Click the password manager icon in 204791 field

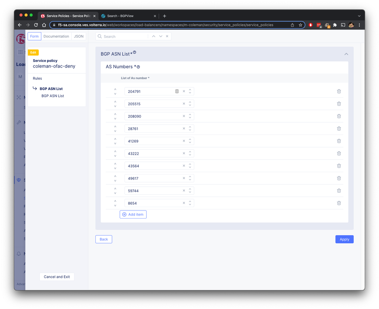click(177, 91)
